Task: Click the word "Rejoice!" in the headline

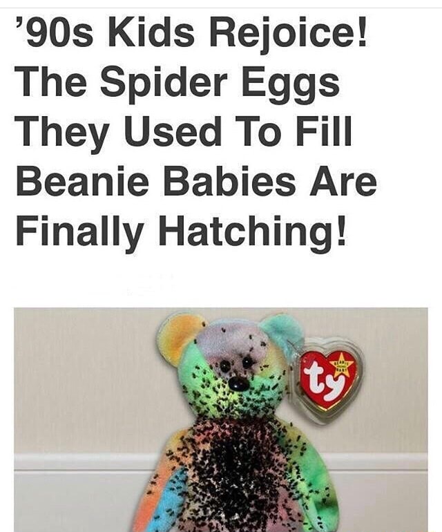Action: click(x=289, y=34)
